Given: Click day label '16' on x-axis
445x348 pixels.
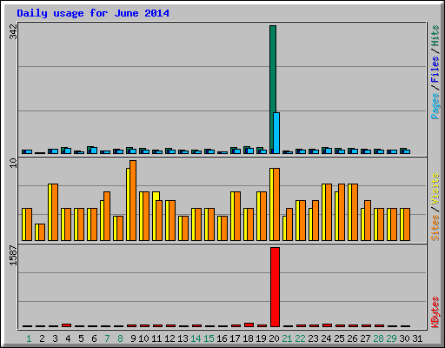Looking at the screenshot, I should (222, 338).
